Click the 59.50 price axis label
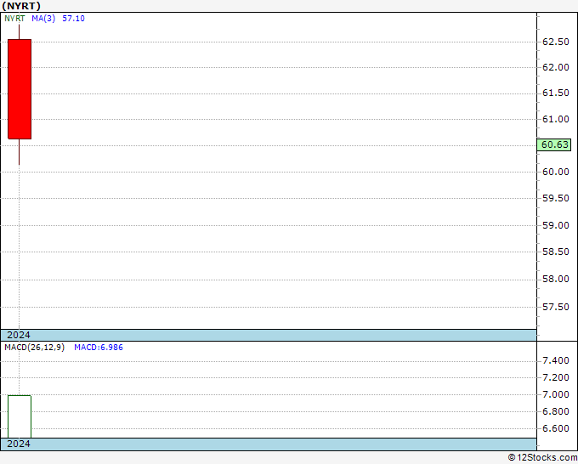This screenshot has height=464, width=578. click(556, 199)
